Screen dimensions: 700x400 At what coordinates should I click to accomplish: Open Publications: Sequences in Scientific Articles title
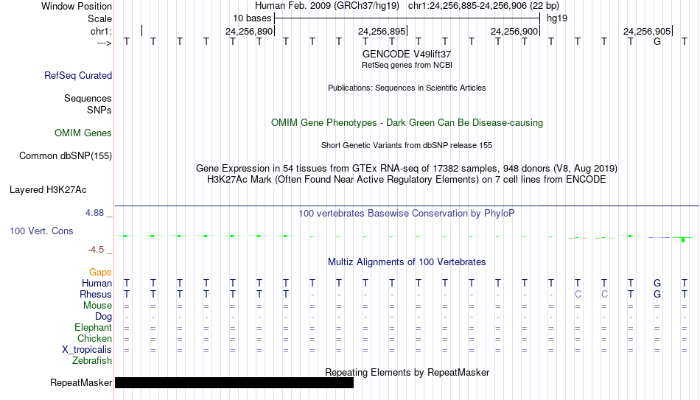pyautogui.click(x=407, y=88)
